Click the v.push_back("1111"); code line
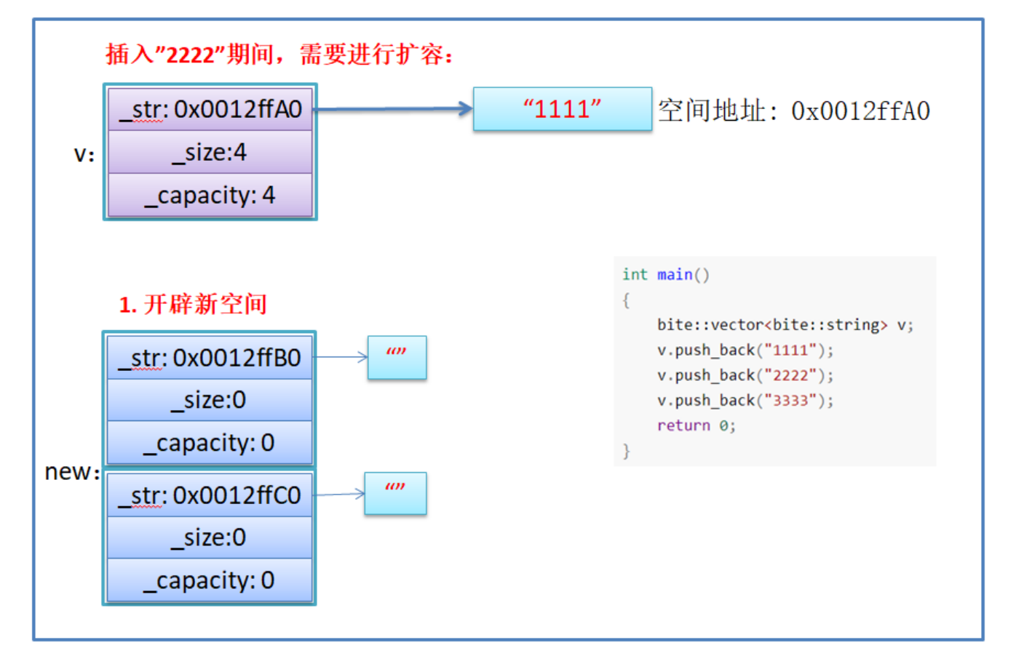The width and height of the screenshot is (1024, 672). [745, 350]
